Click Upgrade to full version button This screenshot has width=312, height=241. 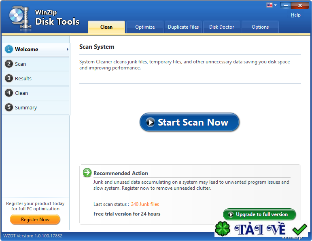[259, 214]
